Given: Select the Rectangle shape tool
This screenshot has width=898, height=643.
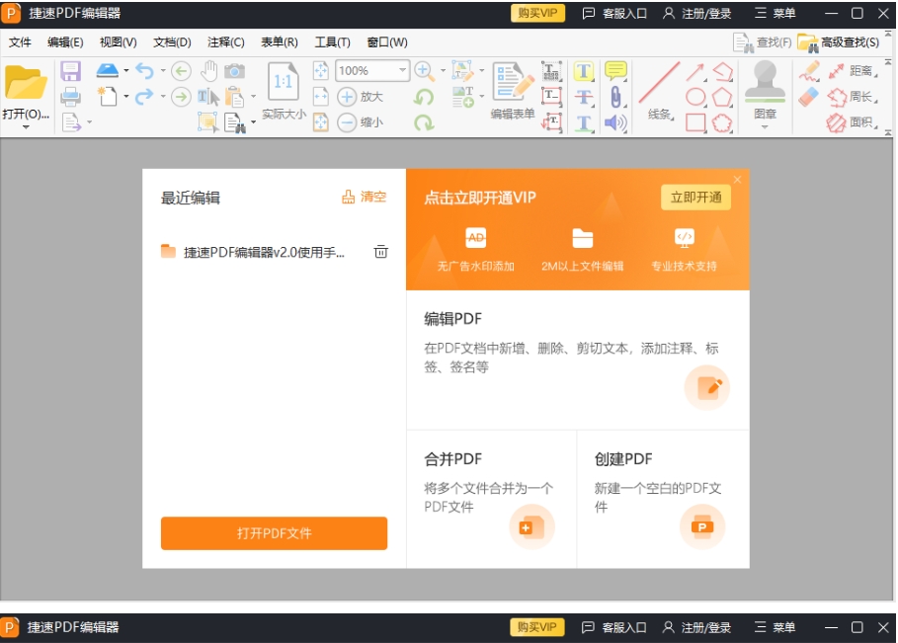Looking at the screenshot, I should coord(695,122).
